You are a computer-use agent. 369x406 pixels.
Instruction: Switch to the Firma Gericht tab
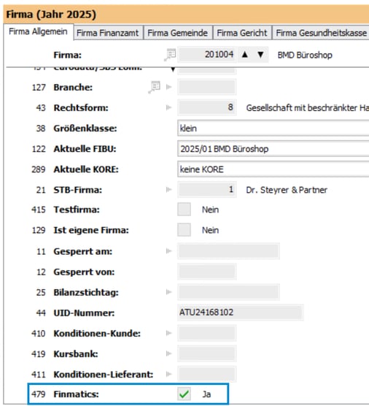coord(242,33)
